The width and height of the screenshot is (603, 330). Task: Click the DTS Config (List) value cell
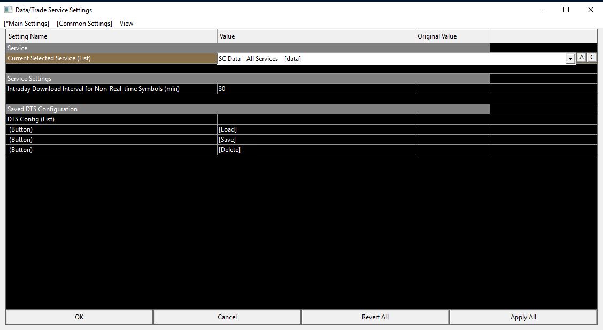[x=316, y=119]
